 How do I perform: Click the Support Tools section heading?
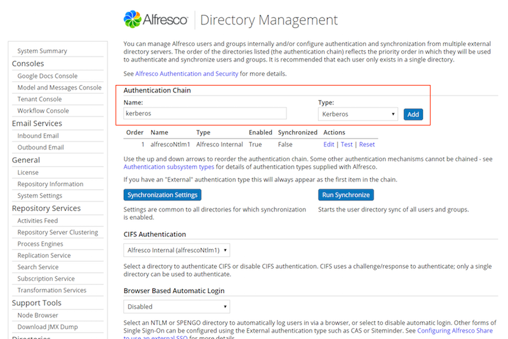37,303
